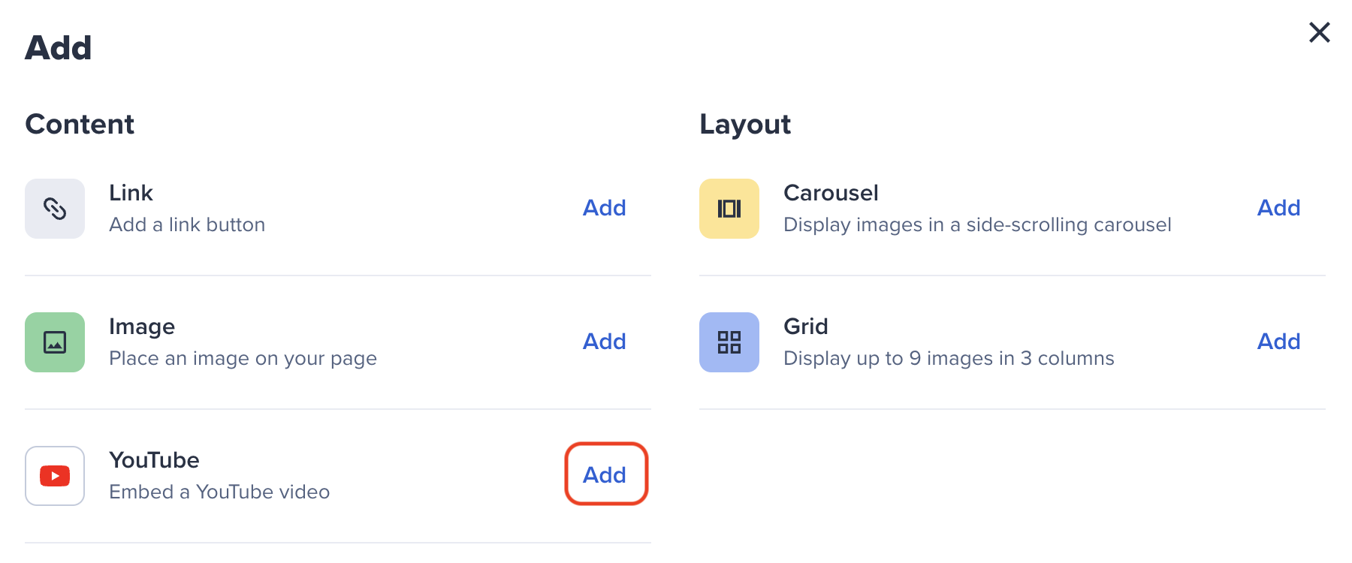Click the green Image icon

[55, 342]
